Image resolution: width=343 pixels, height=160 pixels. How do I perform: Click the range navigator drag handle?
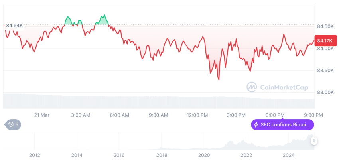click(314, 141)
